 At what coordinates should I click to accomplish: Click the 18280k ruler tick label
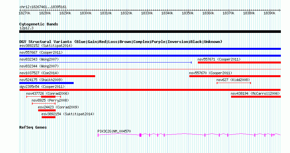tap(45, 13)
